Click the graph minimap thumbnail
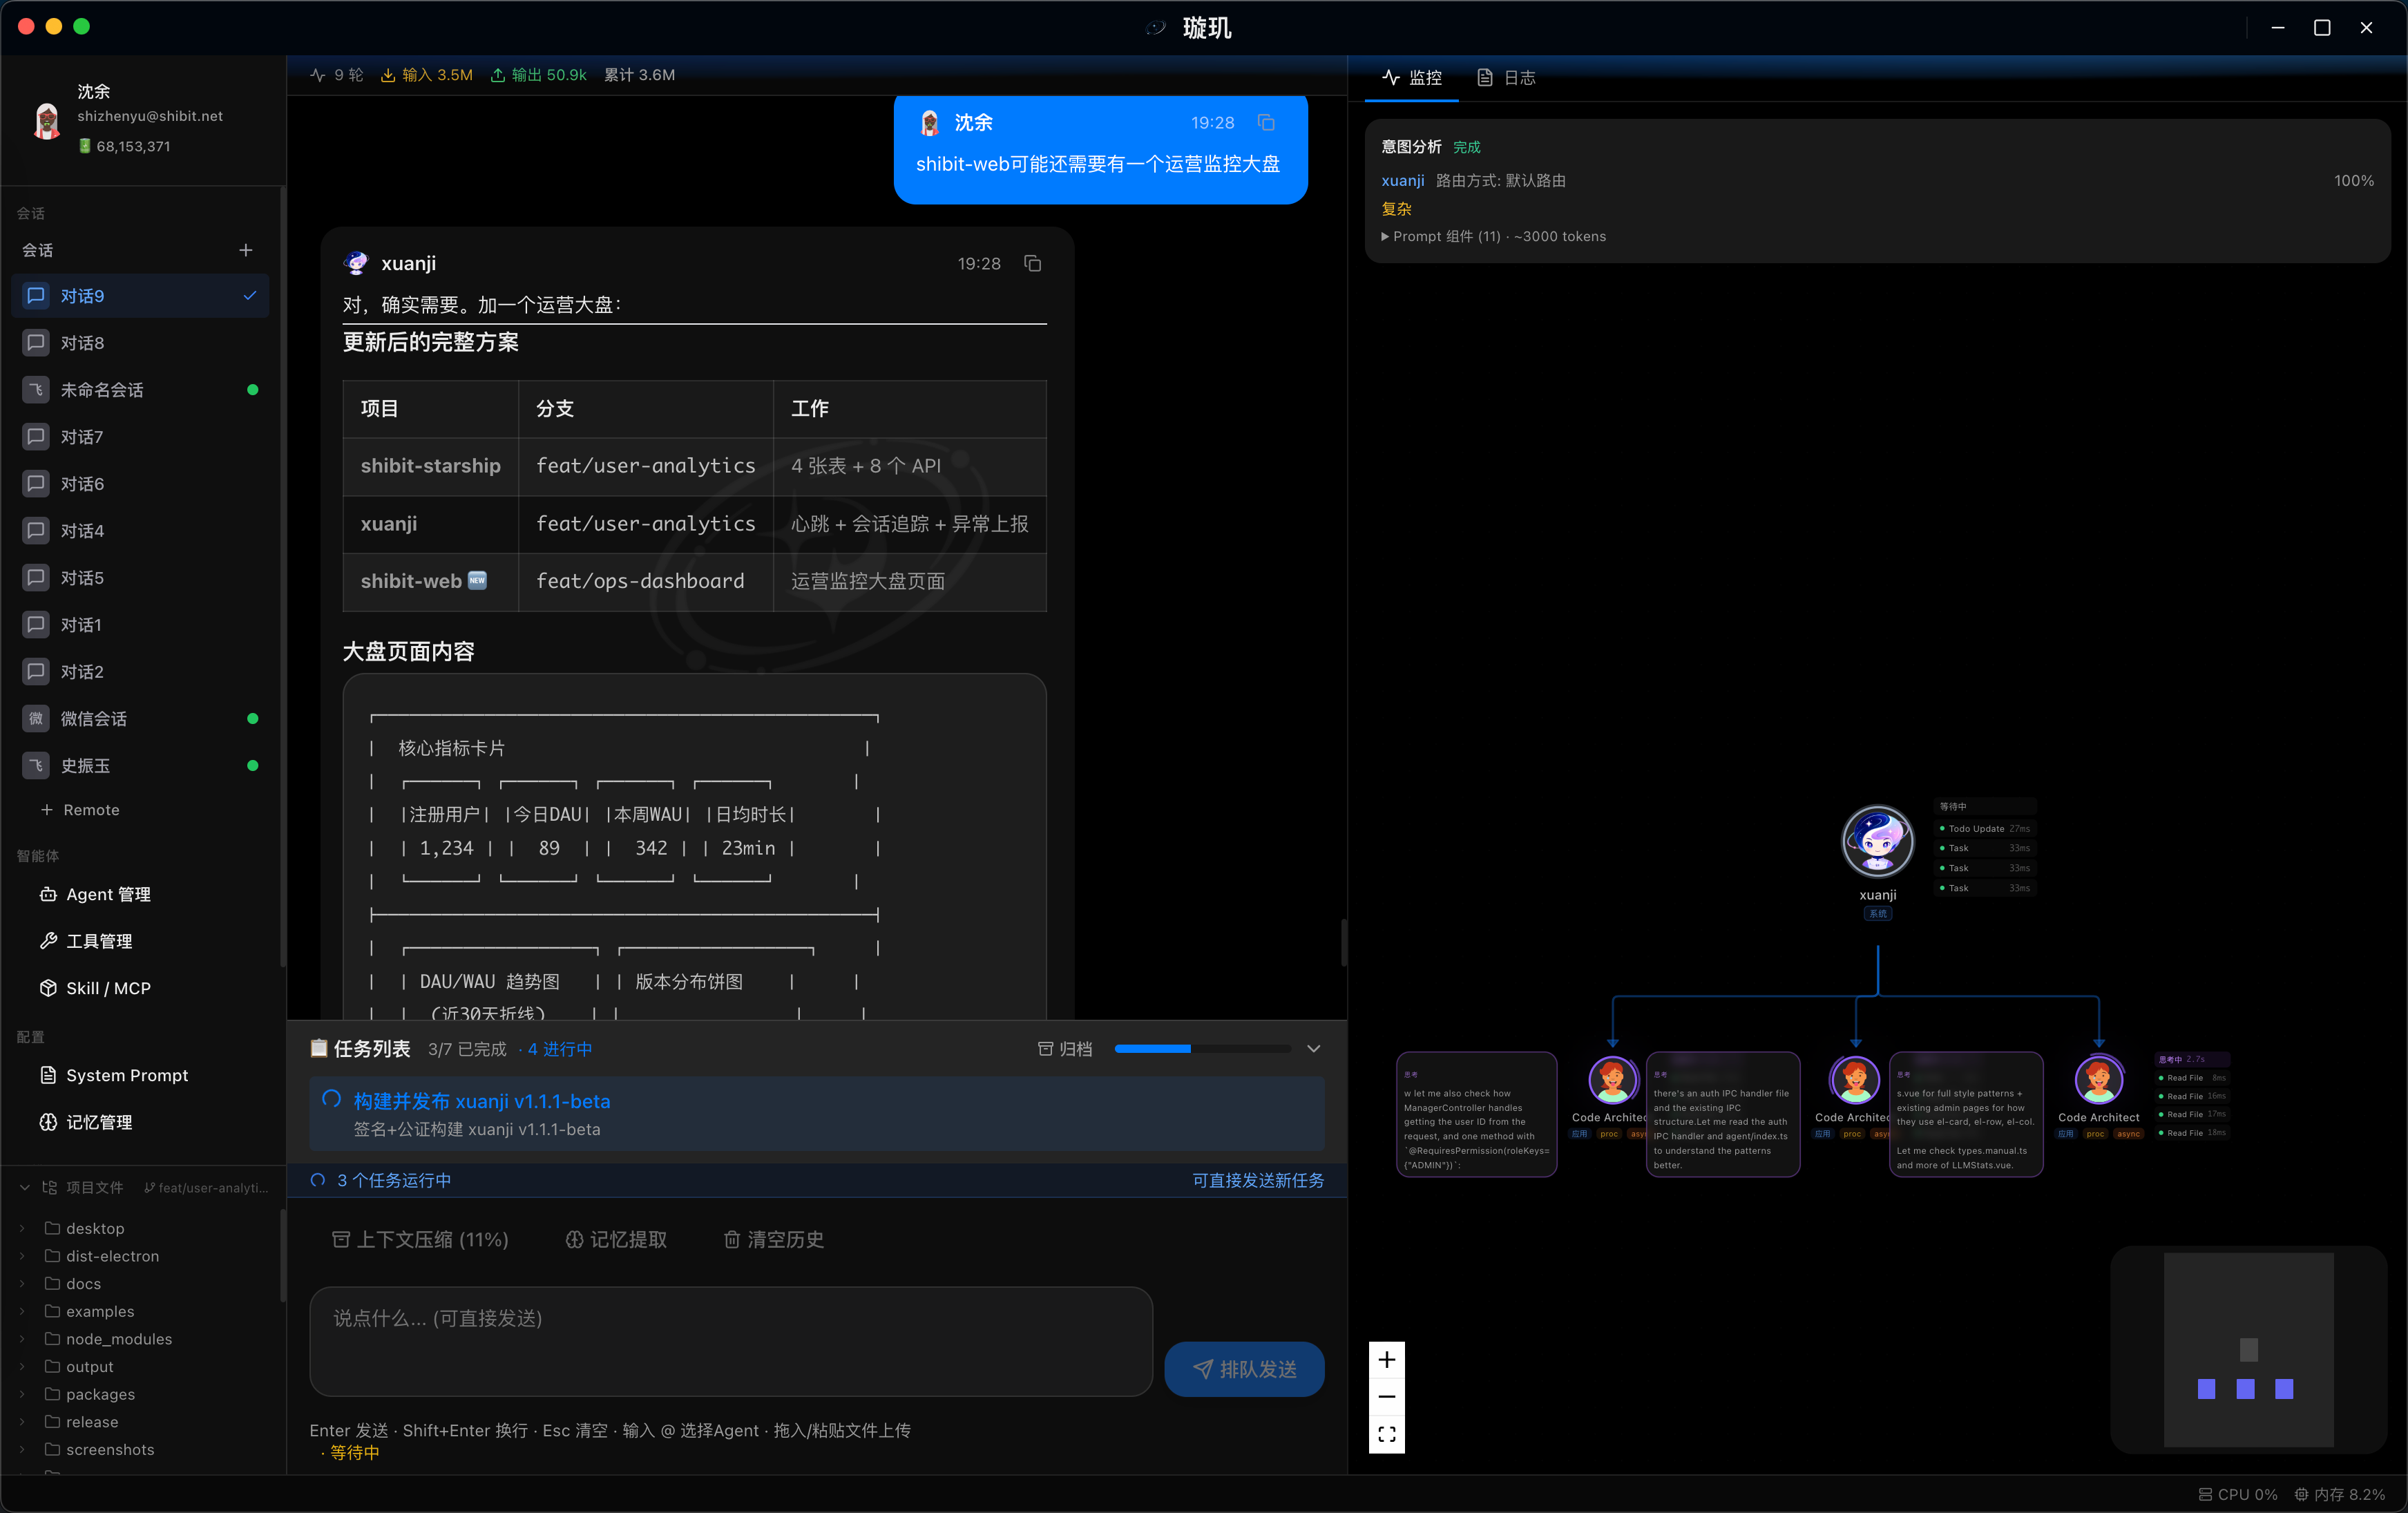This screenshot has height=1513, width=2408. point(2248,1350)
